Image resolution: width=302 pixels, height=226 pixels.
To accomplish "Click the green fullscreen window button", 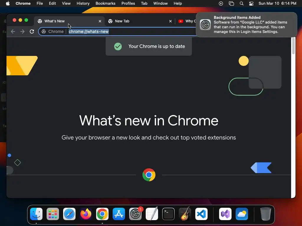I will pos(26,20).
